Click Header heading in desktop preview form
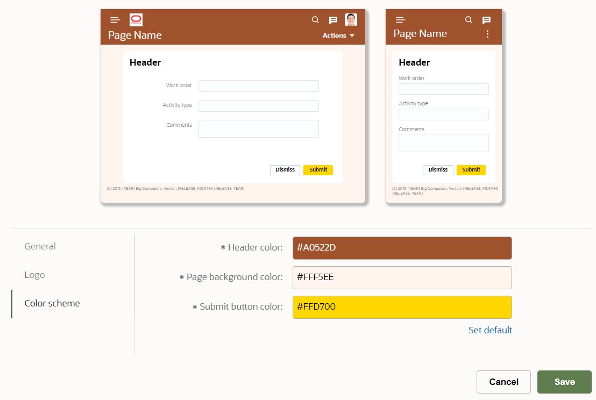 (145, 62)
